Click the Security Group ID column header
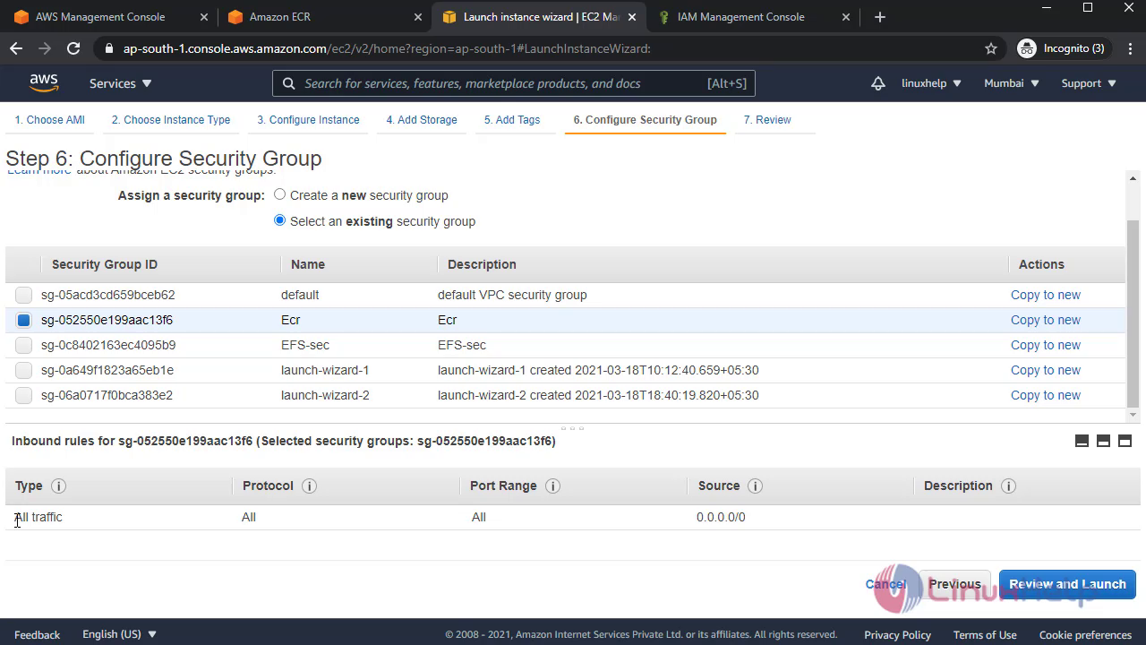Screen dimensions: 1146x645 pos(105,264)
